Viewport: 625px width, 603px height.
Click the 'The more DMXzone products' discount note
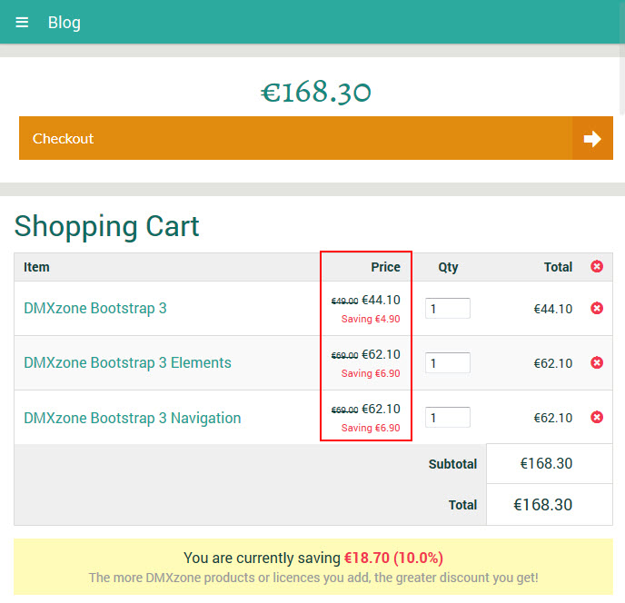click(x=313, y=578)
